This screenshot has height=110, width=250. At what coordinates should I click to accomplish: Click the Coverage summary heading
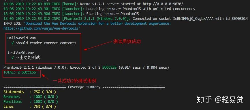pyautogui.click(x=84, y=87)
